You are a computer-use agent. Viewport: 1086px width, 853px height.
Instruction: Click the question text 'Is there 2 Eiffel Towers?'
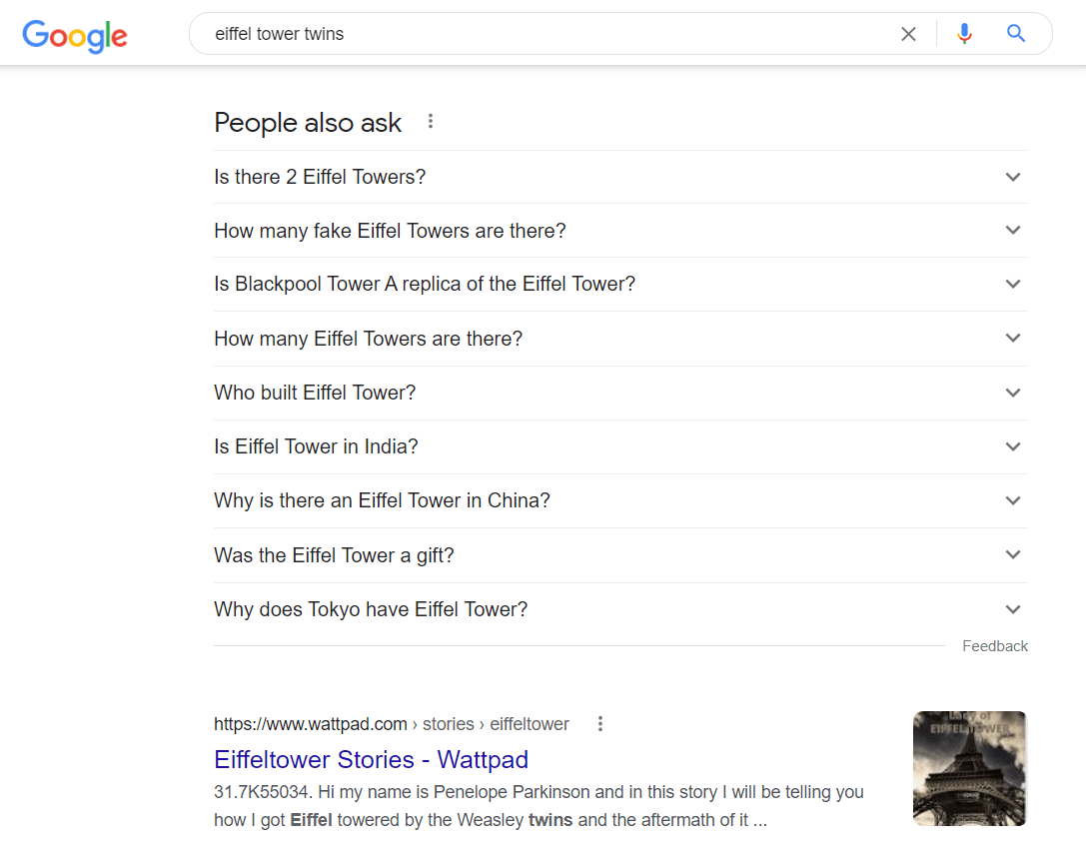[320, 177]
